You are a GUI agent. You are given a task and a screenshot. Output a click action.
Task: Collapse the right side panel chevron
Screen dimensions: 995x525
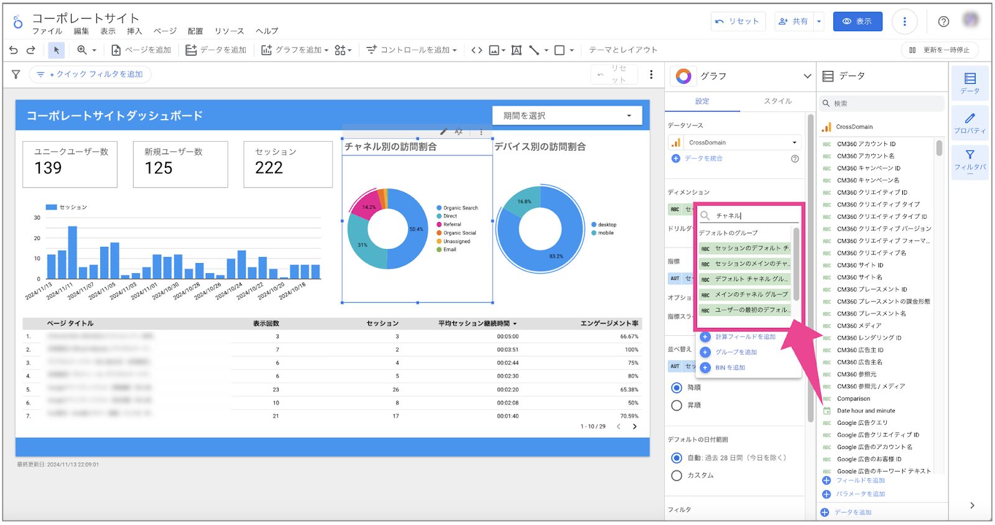[972, 506]
